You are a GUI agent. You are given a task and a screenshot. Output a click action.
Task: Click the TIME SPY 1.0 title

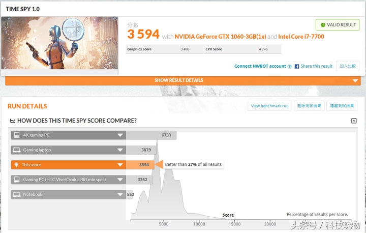point(23,9)
